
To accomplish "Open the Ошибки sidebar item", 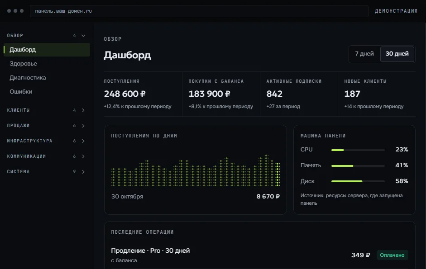I will 47,92.
